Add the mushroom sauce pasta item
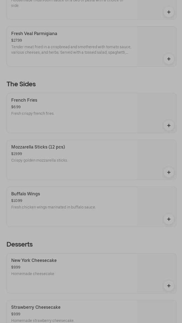 (x=169, y=12)
